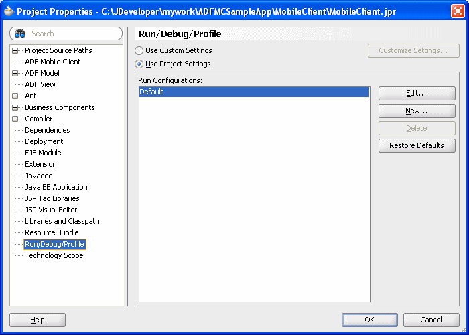Click the New... button

[x=417, y=111]
